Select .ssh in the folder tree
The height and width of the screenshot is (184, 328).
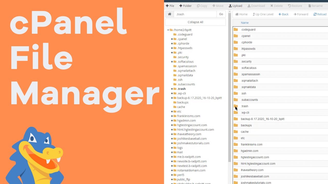click(180, 80)
